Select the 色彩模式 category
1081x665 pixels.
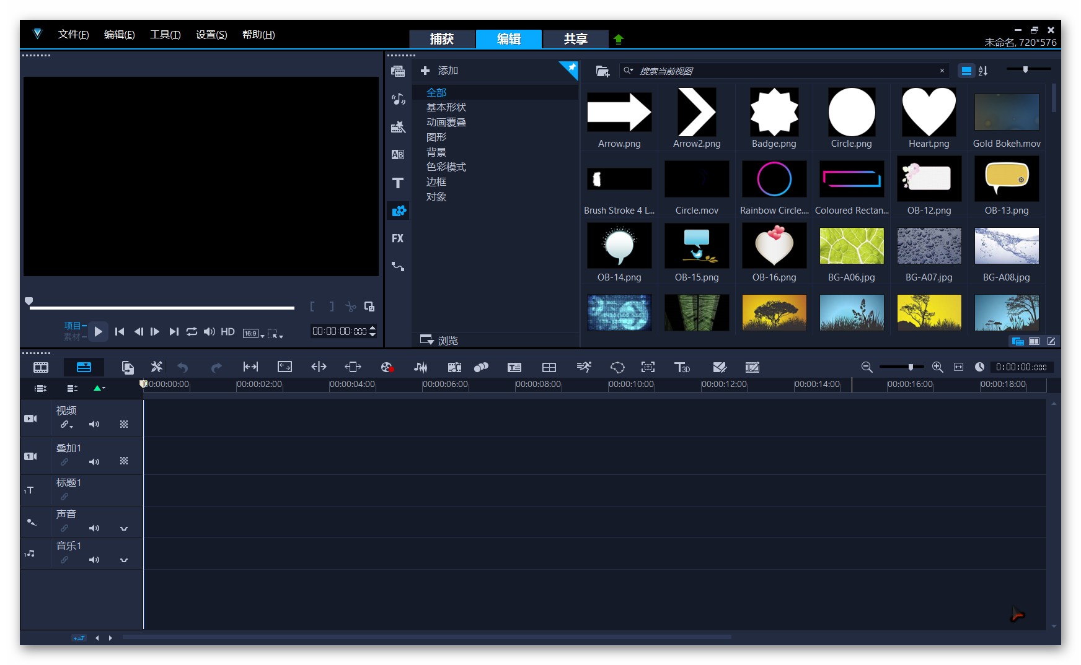(x=446, y=167)
